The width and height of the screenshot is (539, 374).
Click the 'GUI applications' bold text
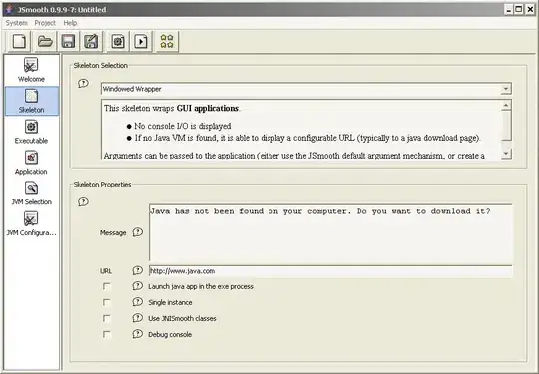pyautogui.click(x=208, y=108)
